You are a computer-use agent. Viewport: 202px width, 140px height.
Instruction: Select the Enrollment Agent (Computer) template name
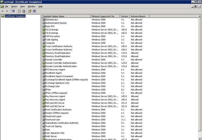59,76
